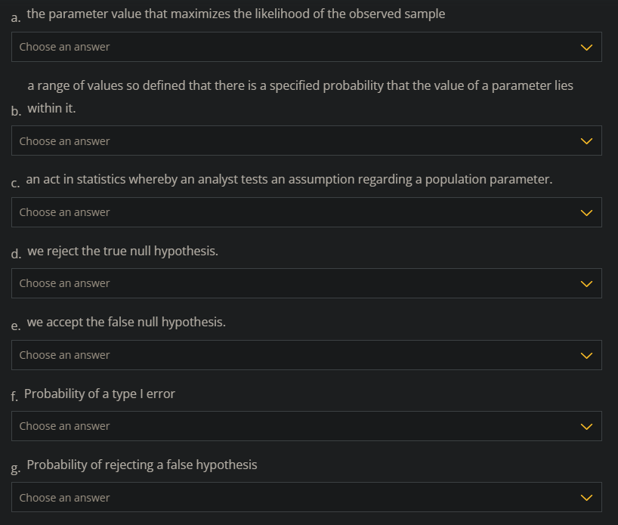Click the chevron beside 'Choose an answer' for item c

[x=586, y=212]
